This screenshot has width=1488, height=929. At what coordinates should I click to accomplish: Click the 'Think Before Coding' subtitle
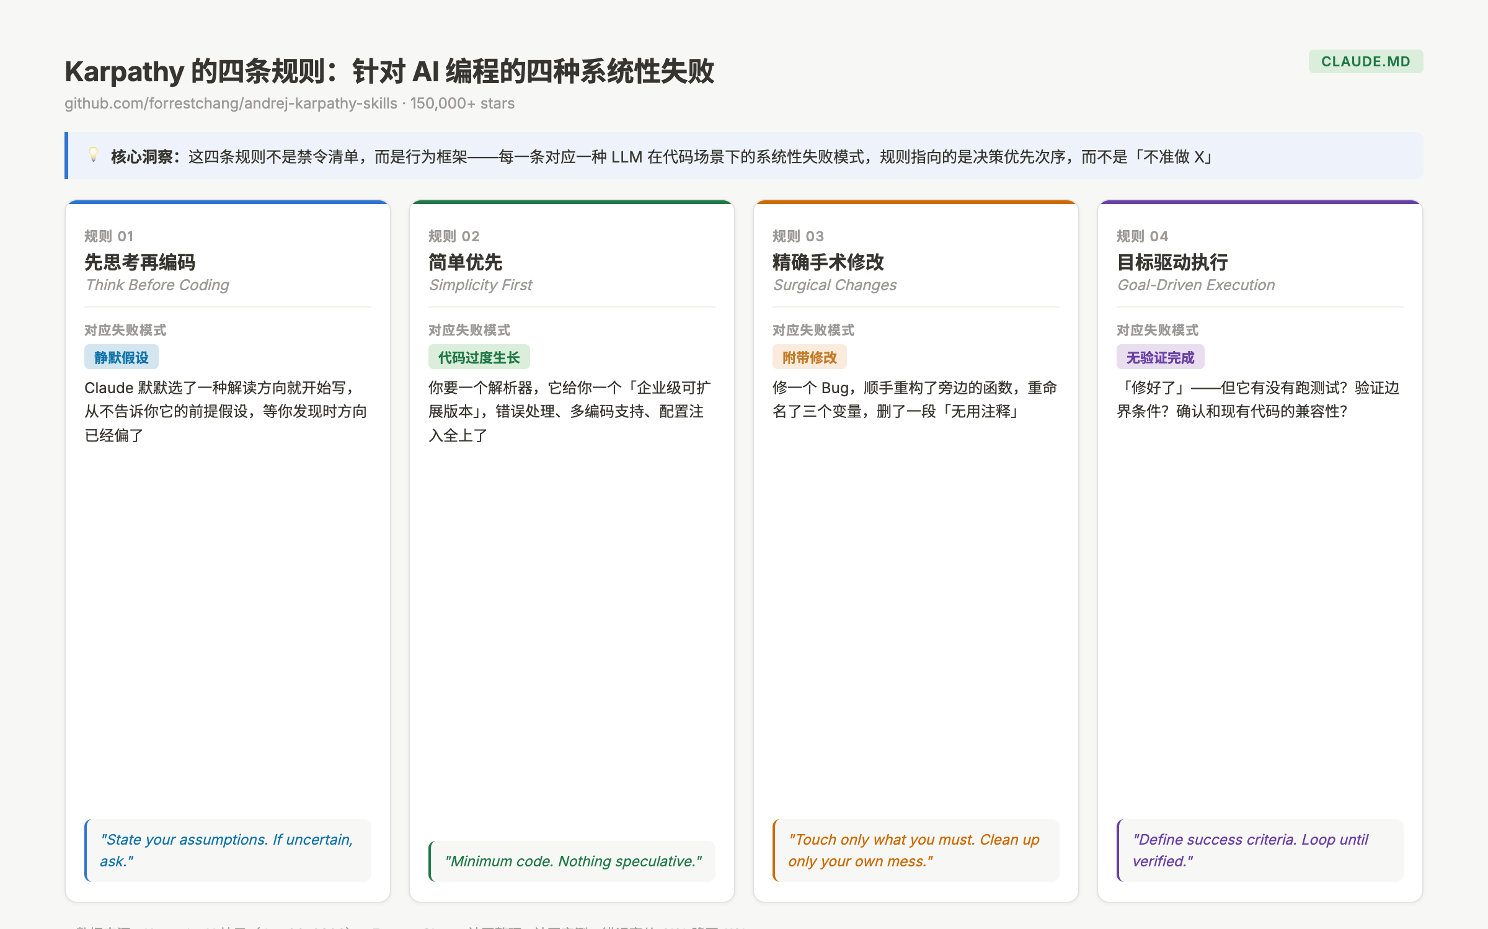157,285
